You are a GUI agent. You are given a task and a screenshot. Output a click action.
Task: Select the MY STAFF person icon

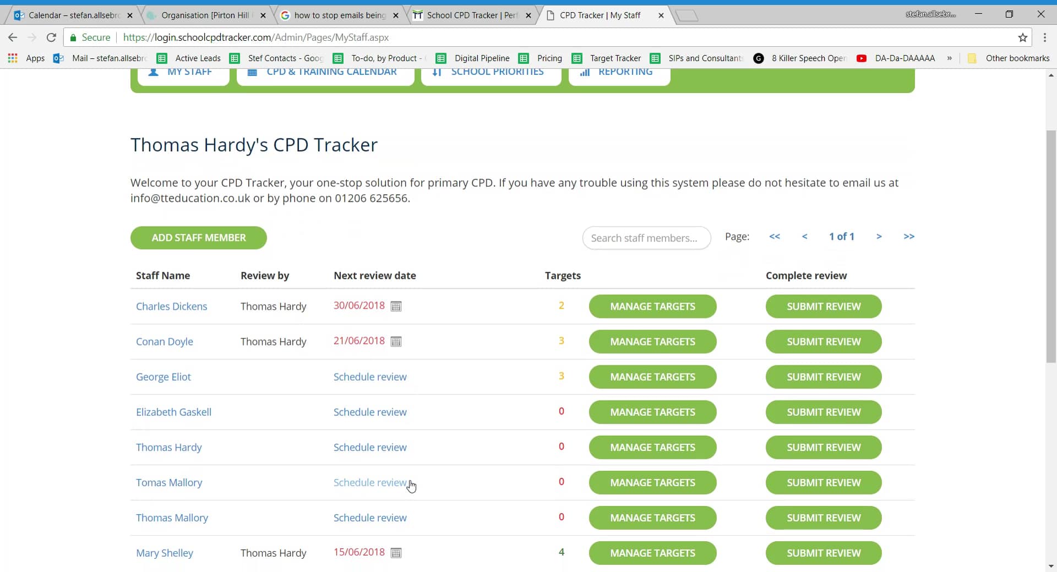point(152,71)
